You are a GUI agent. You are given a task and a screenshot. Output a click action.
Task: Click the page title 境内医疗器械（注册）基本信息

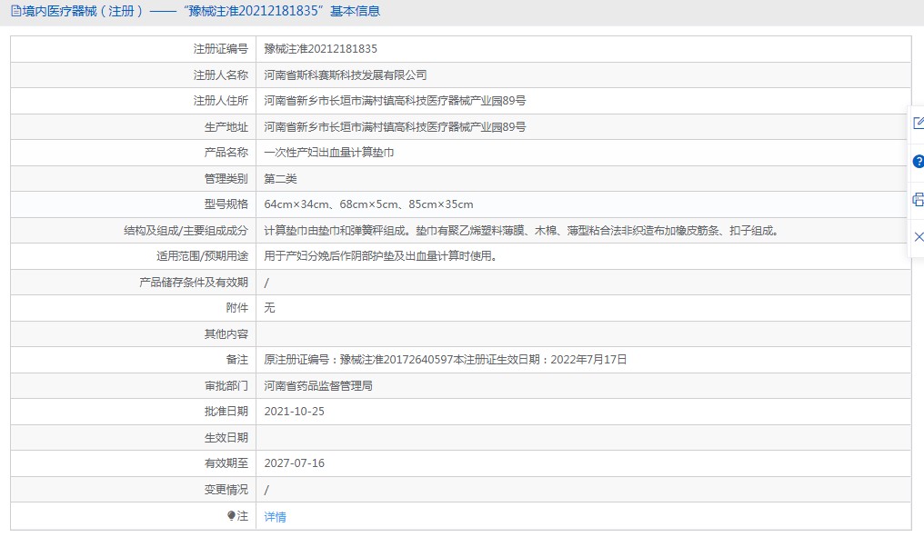[x=201, y=11]
